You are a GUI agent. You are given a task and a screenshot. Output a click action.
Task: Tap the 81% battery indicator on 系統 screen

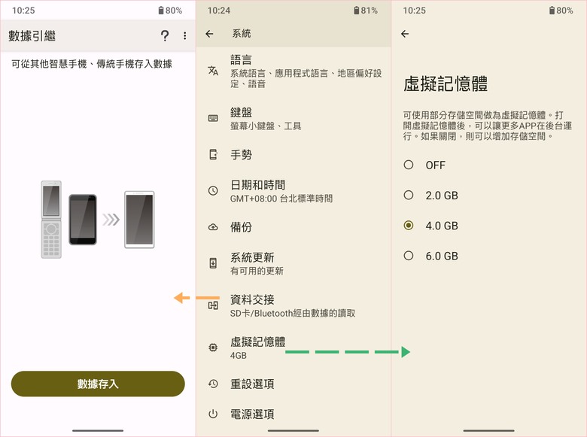point(366,11)
